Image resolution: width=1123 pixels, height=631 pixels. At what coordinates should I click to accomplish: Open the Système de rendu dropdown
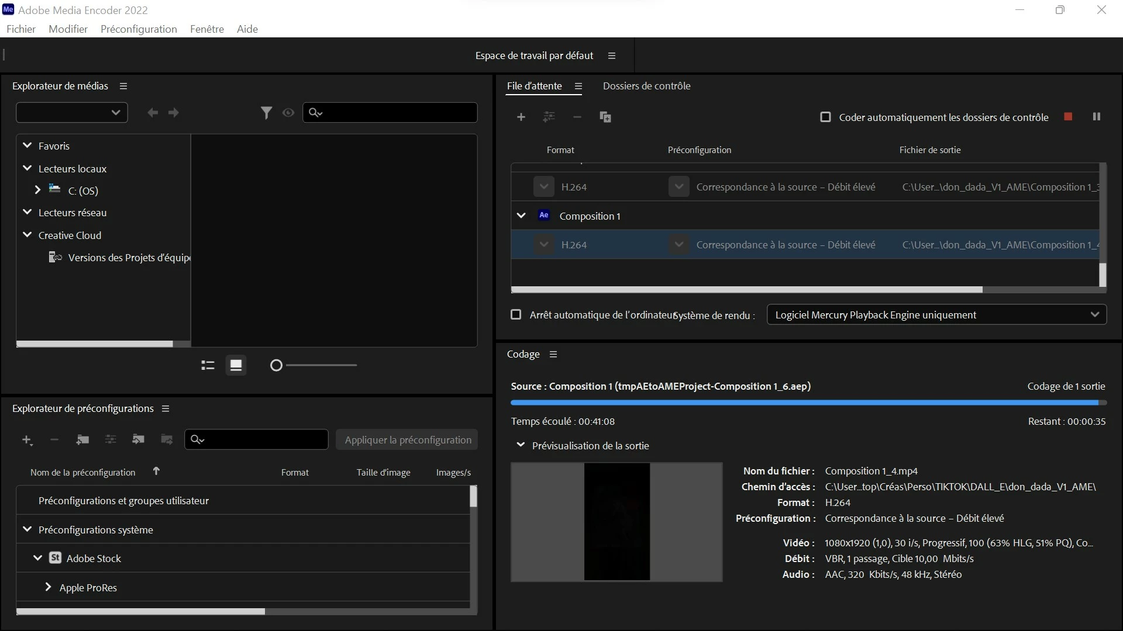pos(936,315)
